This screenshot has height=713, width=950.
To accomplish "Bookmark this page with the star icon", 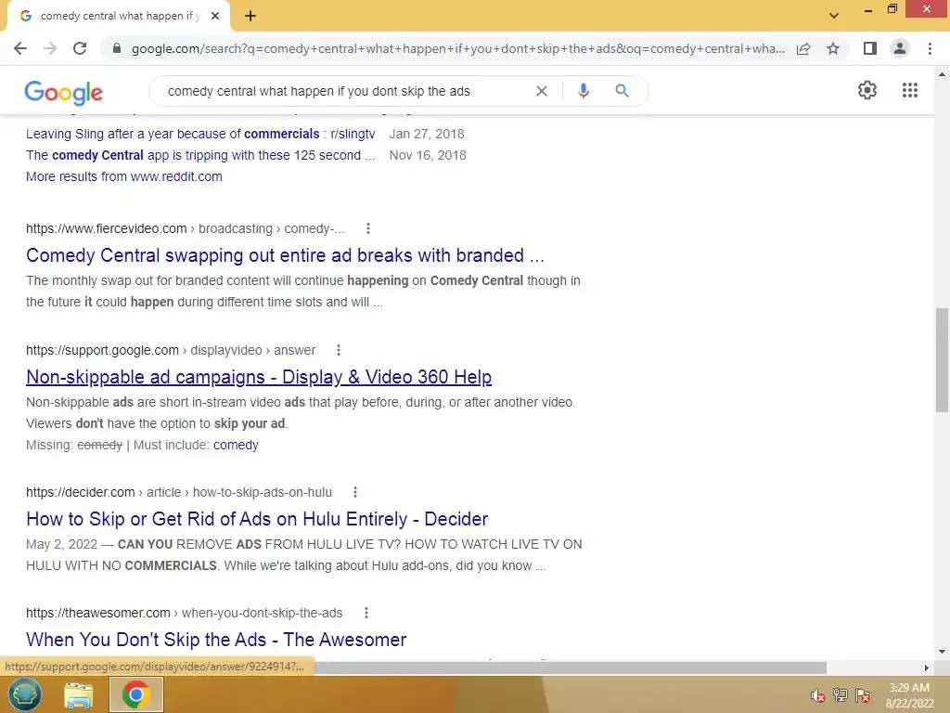I will click(833, 48).
